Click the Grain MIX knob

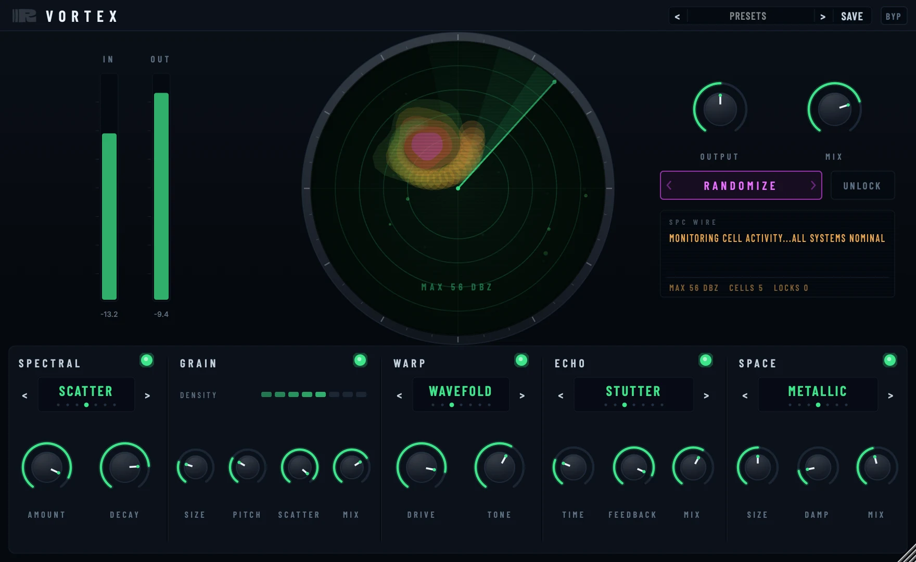[352, 467]
